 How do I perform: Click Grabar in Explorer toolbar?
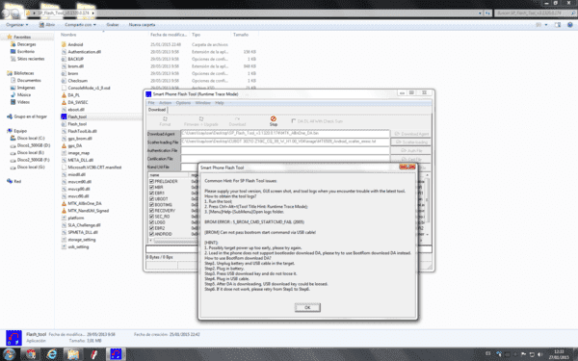(113, 25)
